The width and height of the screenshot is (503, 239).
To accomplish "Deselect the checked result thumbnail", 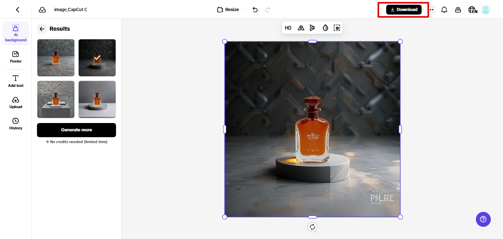I will pyautogui.click(x=97, y=57).
